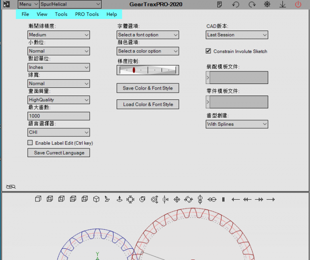Open the notes document icon
310x260 pixels.
220,5
